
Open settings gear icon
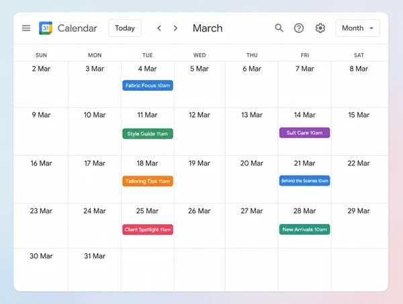tap(320, 28)
